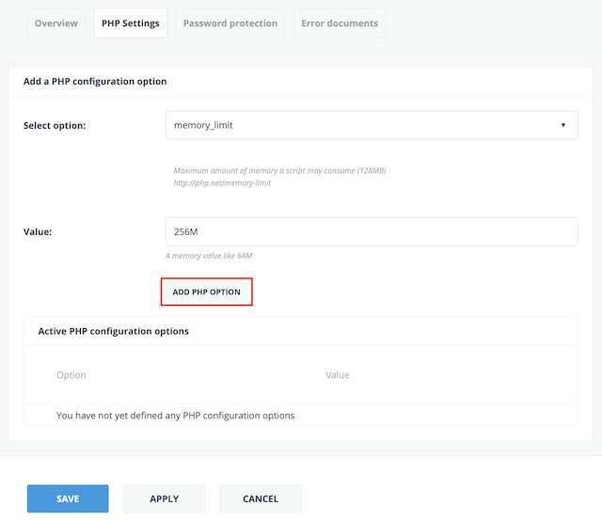Viewport: 602px width, 521px height.
Task: Click the 'Select option:' label
Action: click(55, 125)
